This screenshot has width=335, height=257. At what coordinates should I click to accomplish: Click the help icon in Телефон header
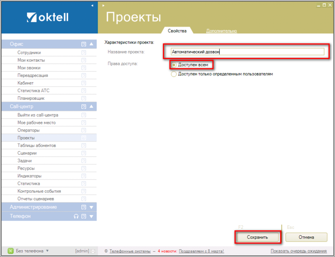coord(84,216)
